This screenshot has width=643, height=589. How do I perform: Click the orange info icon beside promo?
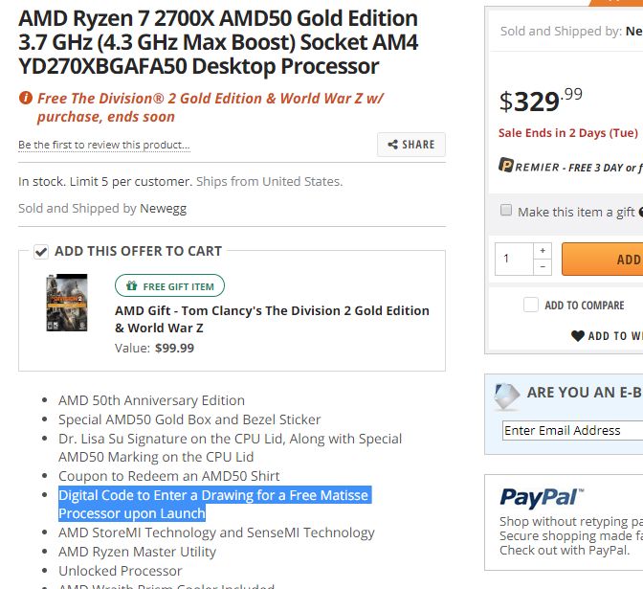[26, 98]
